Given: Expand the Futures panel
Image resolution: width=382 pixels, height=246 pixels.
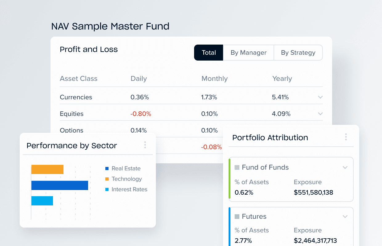Looking at the screenshot, I should pos(345,216).
